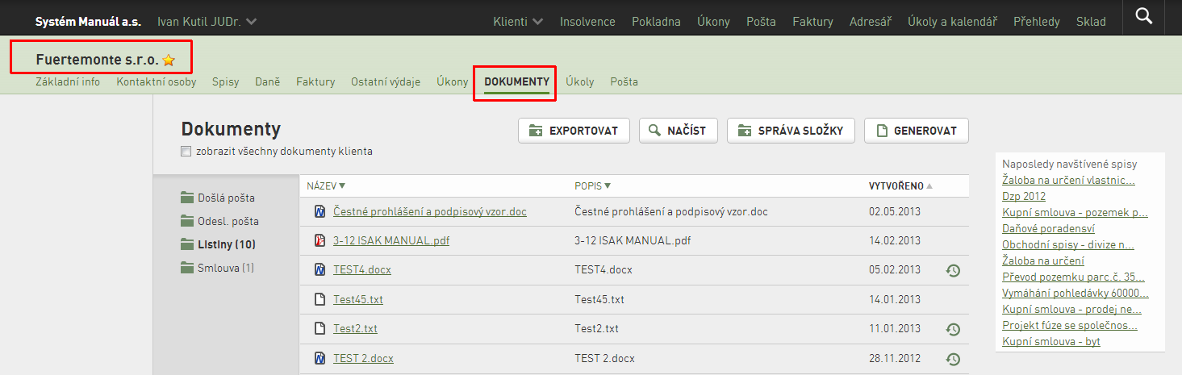The width and height of the screenshot is (1182, 375).
Task: Sort by the POPIS column arrow
Action: pyautogui.click(x=608, y=186)
